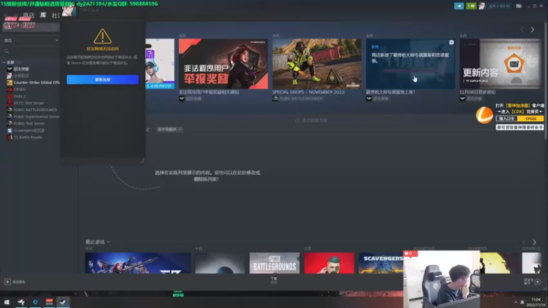Open the 更新内容 update news card
This screenshot has height=308, width=548.
pos(501,64)
